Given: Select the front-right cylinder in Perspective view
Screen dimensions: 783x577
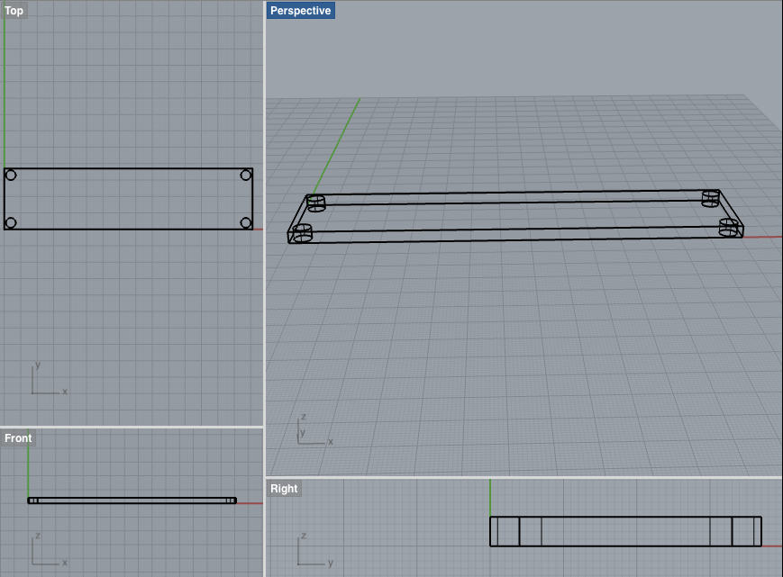Looking at the screenshot, I should pyautogui.click(x=728, y=228).
